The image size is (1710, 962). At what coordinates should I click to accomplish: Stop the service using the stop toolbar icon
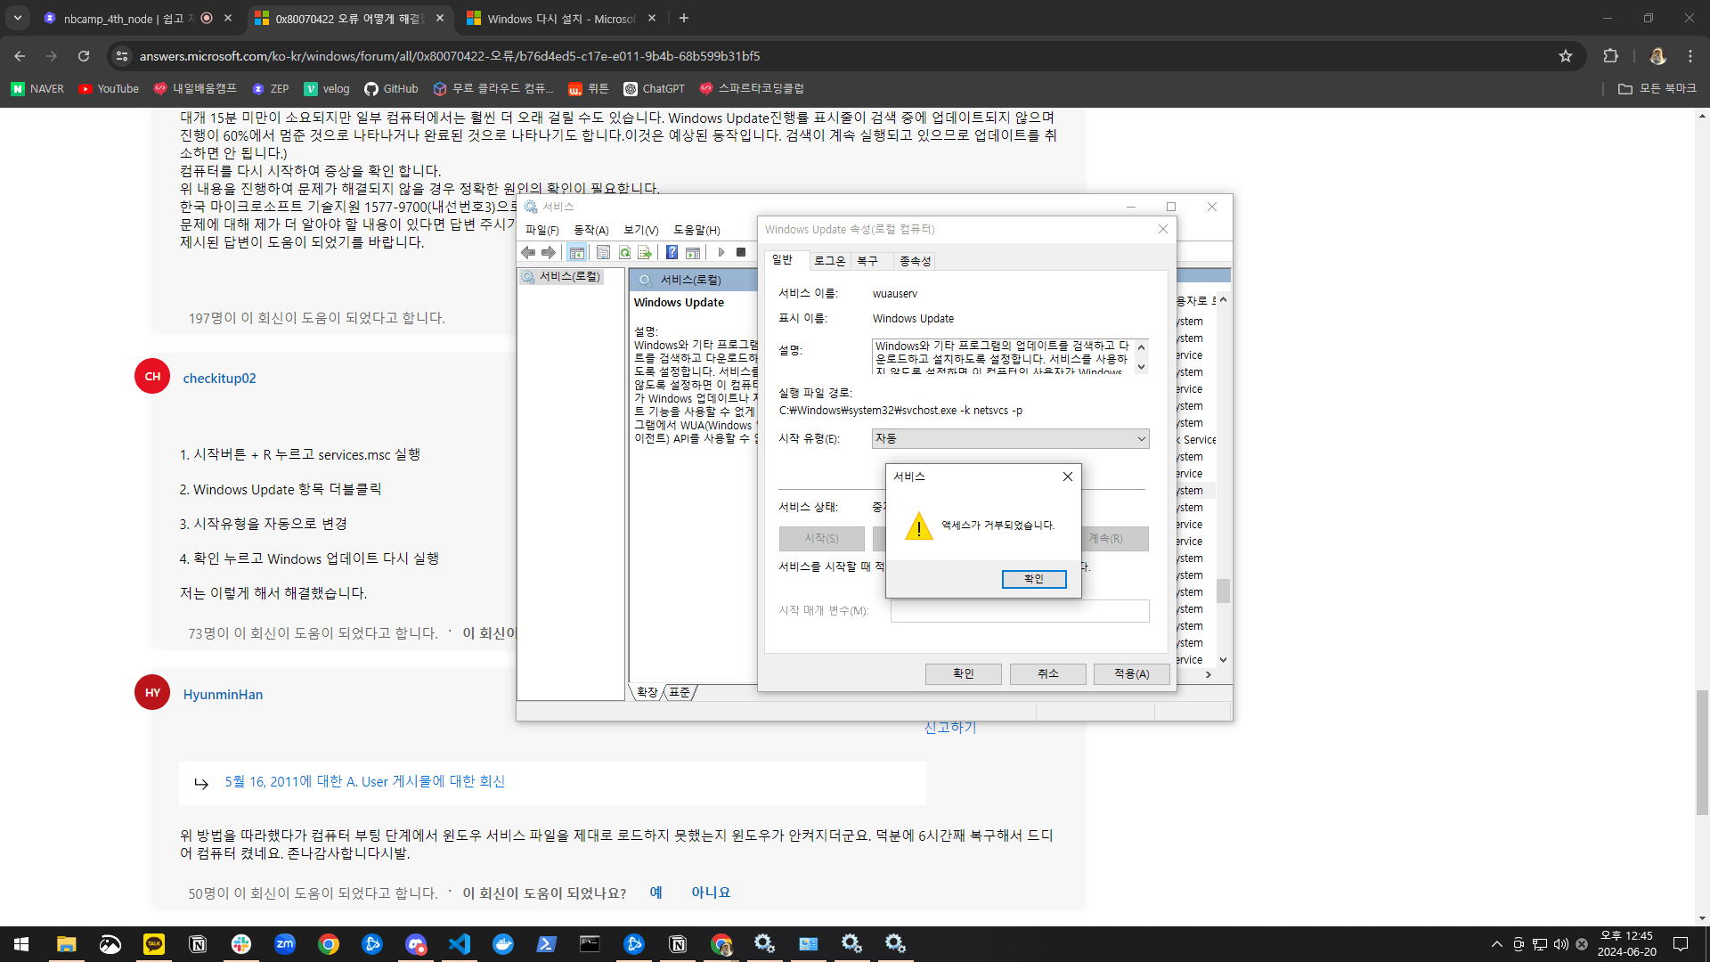tap(740, 252)
